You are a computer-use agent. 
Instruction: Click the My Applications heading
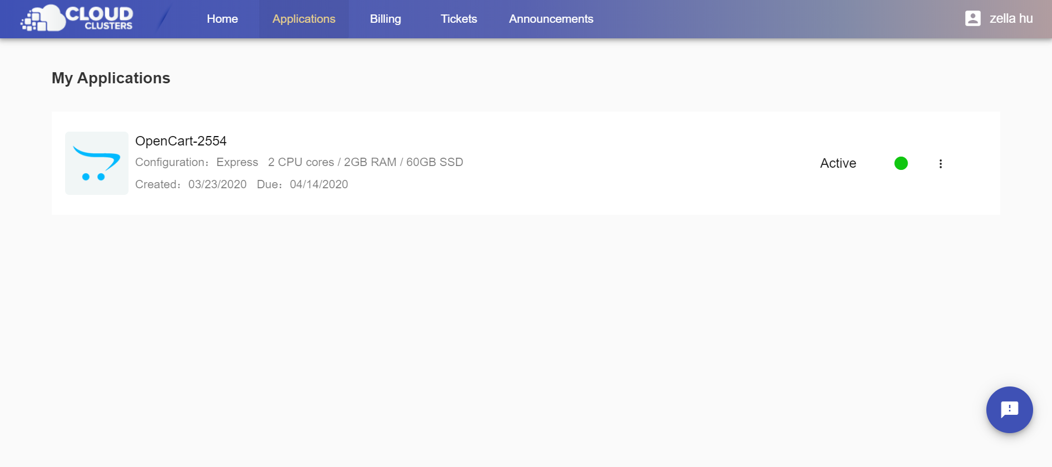tap(111, 78)
